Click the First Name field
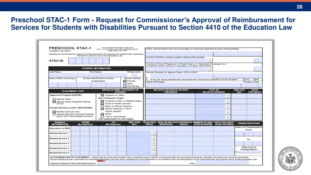Viewport: 311px width, 175px height. [x=108, y=75]
